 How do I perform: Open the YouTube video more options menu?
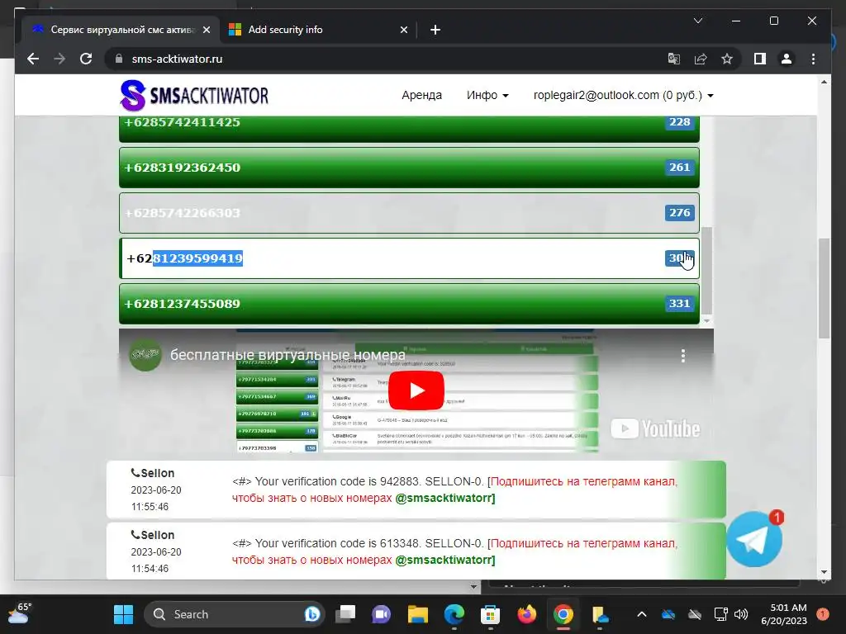(x=683, y=355)
